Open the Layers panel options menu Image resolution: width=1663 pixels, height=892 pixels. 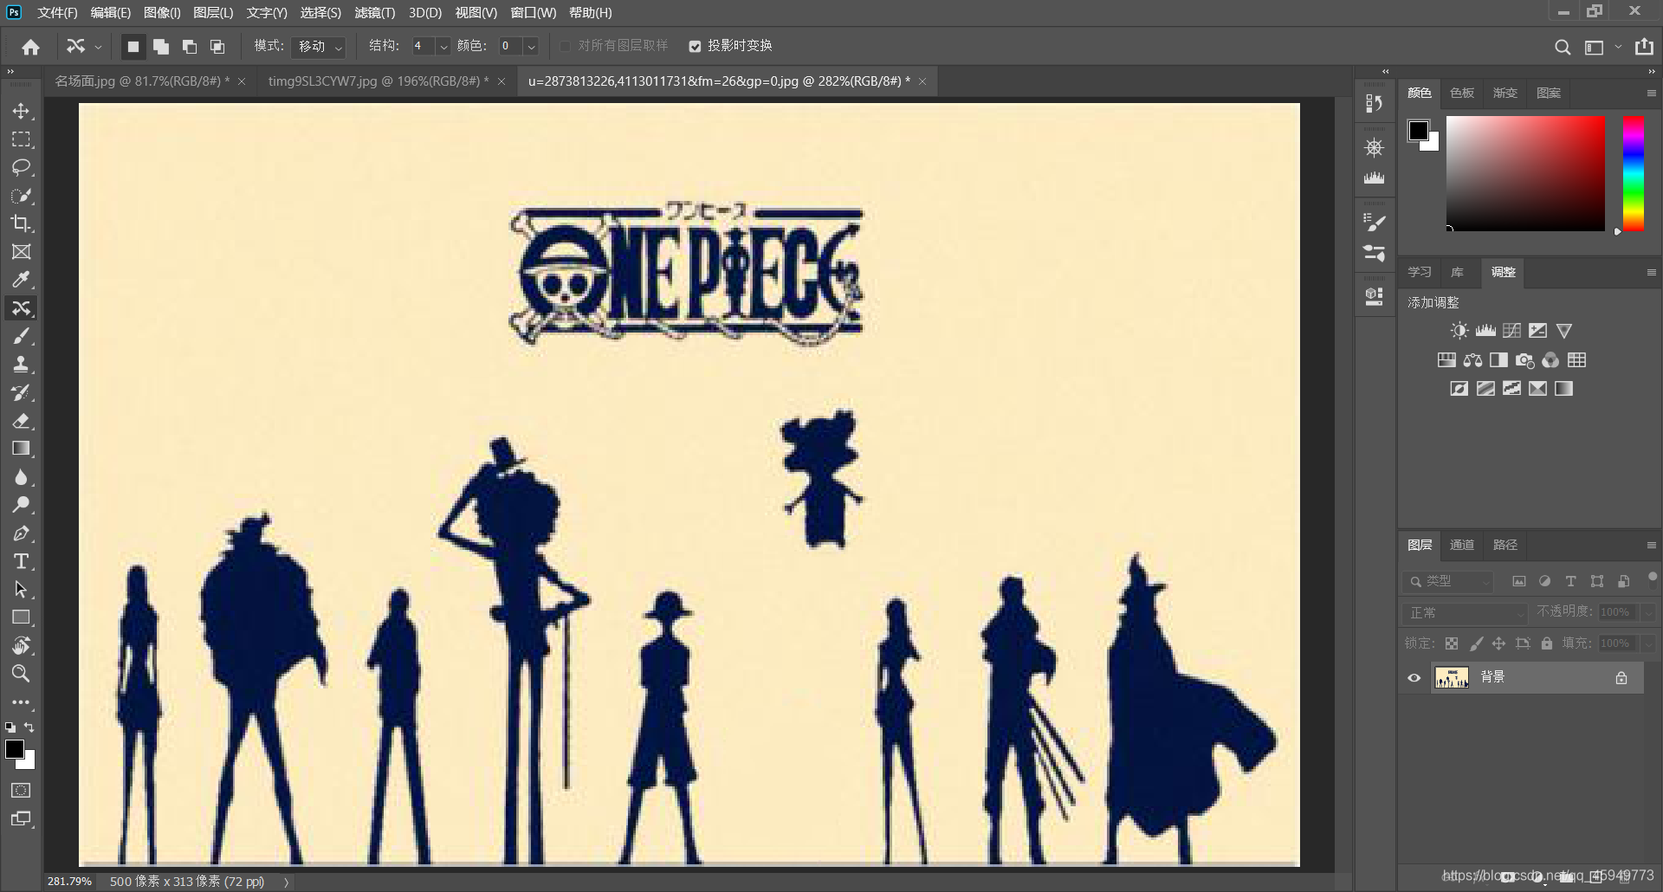click(x=1651, y=545)
